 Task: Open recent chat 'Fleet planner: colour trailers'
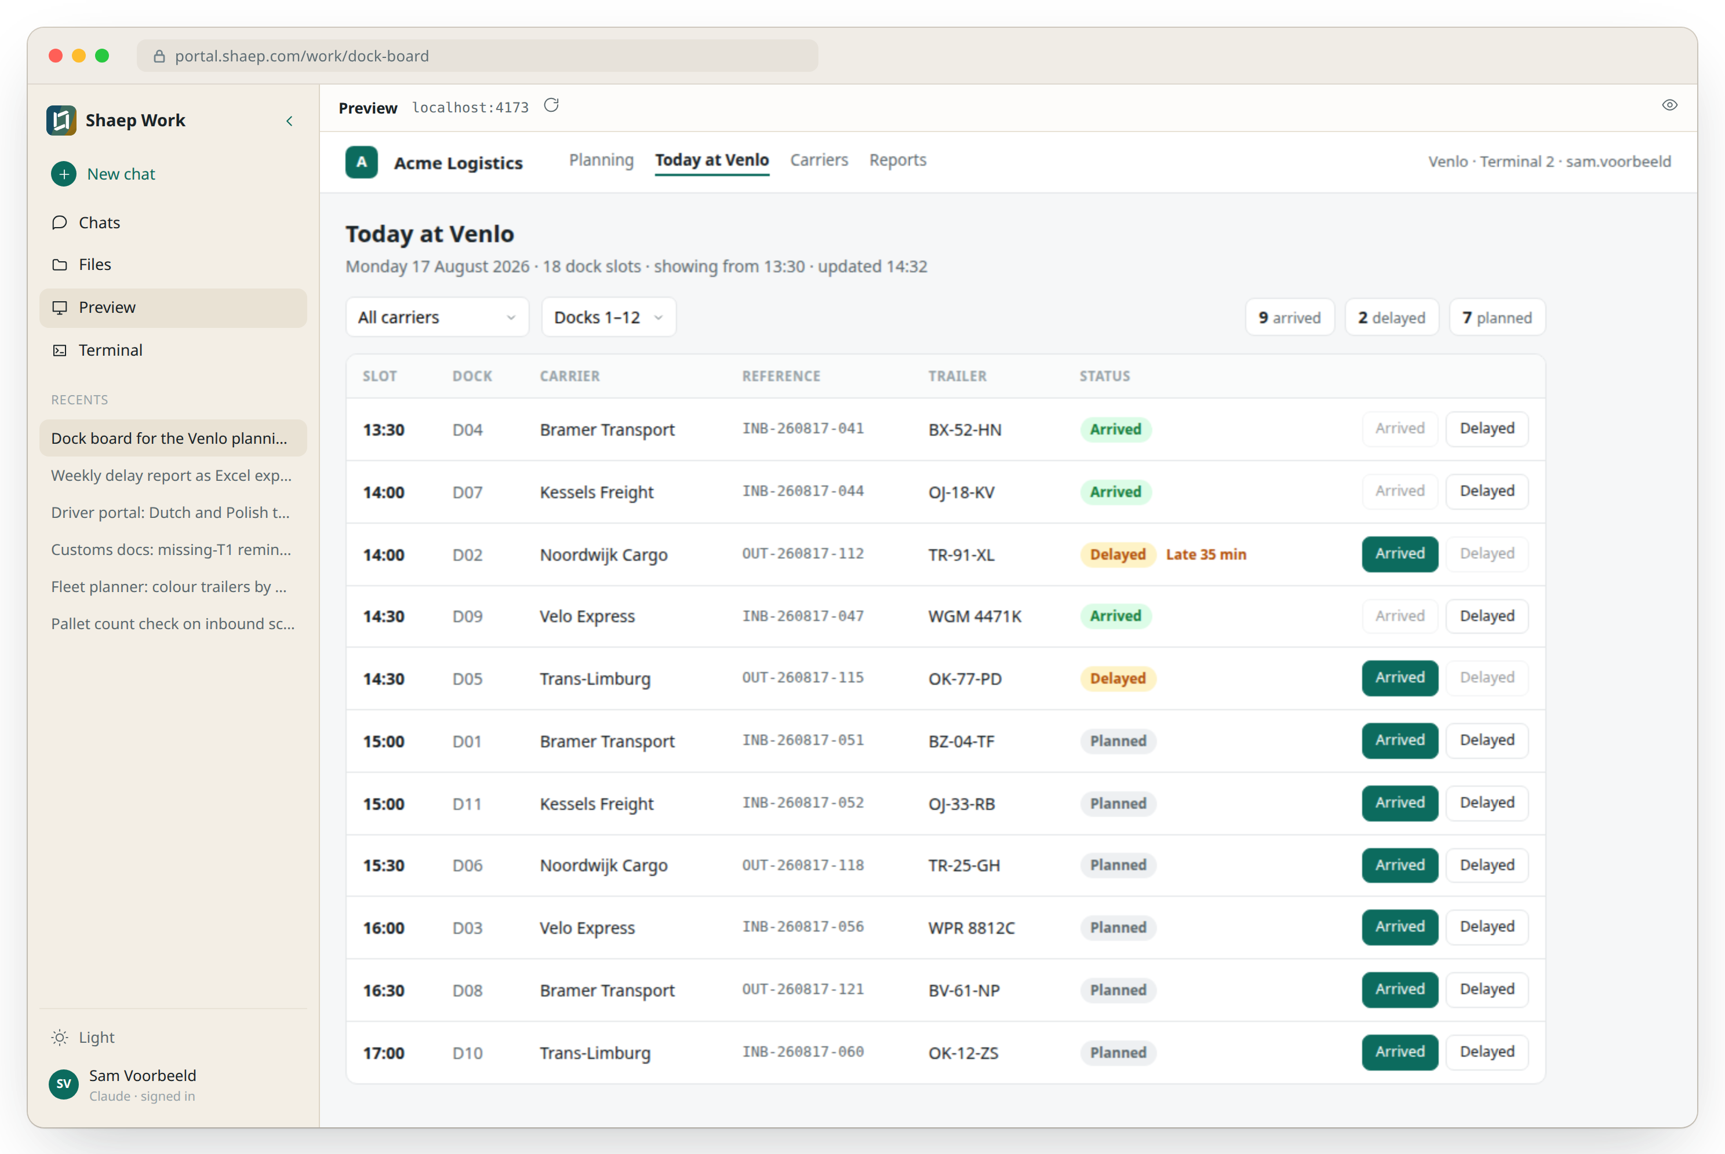coord(173,587)
